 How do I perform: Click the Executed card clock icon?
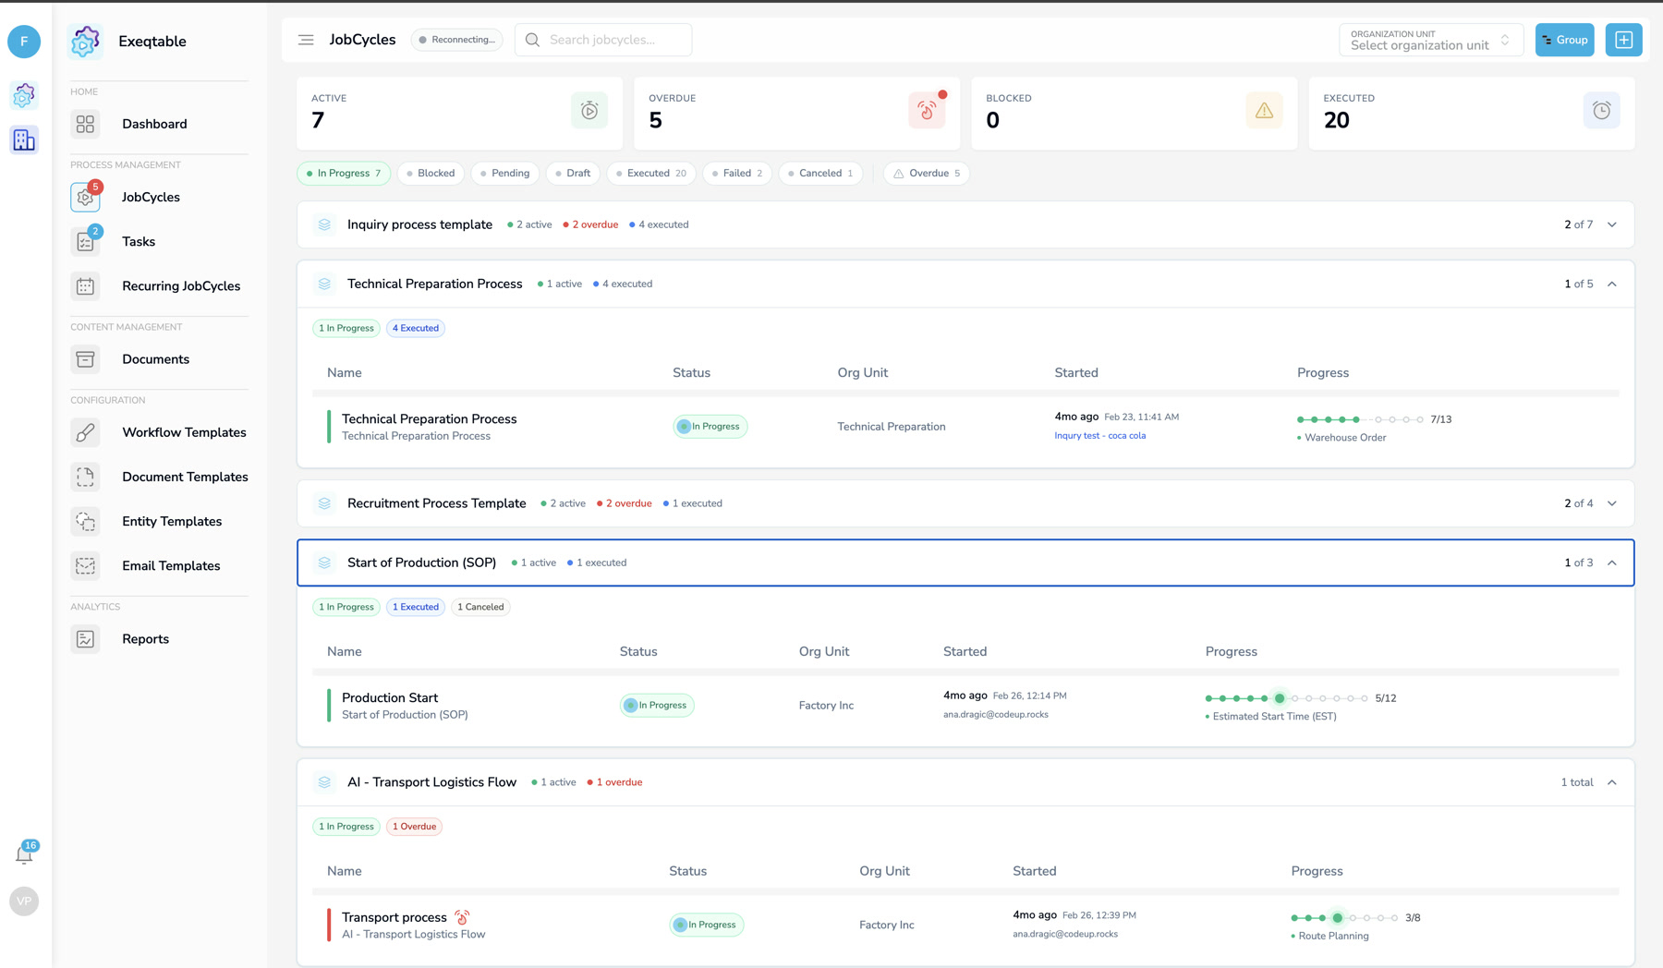(x=1601, y=111)
